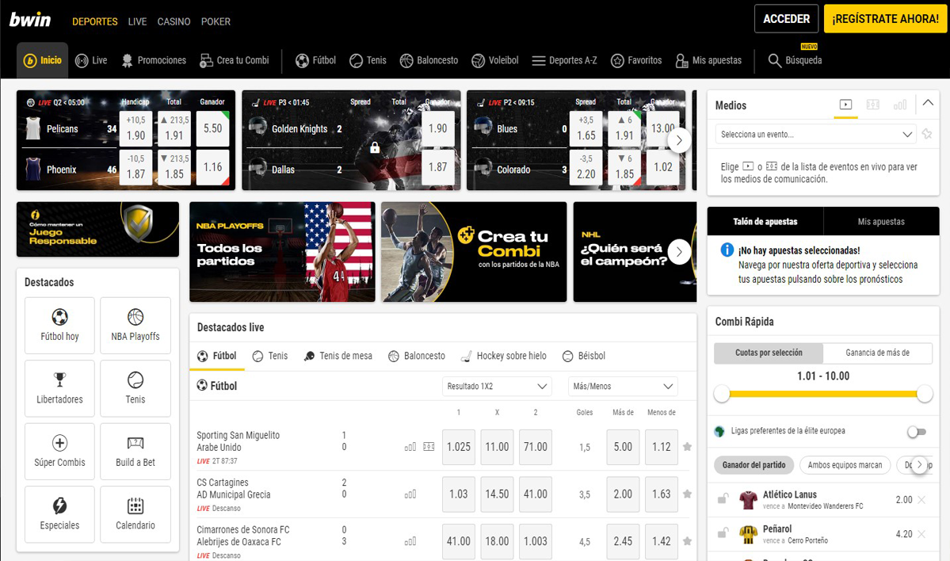Select Tenis de mesa live tab
Screen dimensions: 950x561
tap(338, 356)
